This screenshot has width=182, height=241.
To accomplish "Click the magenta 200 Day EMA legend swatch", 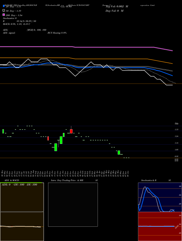I will [x=4, y=15].
